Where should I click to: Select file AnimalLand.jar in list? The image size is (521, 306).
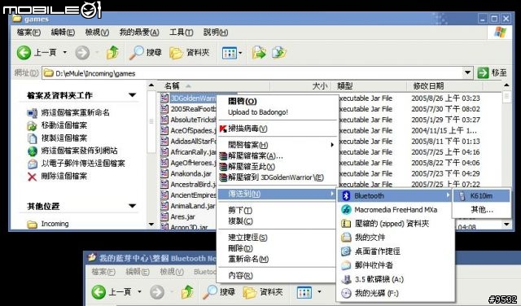(193, 206)
